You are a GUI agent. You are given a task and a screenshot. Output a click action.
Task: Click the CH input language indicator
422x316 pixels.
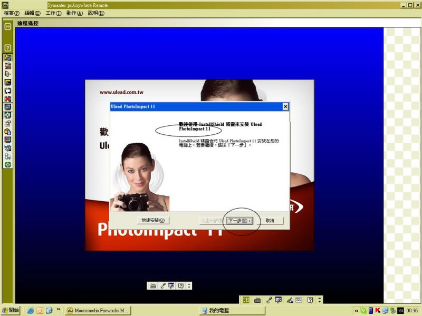(x=246, y=300)
